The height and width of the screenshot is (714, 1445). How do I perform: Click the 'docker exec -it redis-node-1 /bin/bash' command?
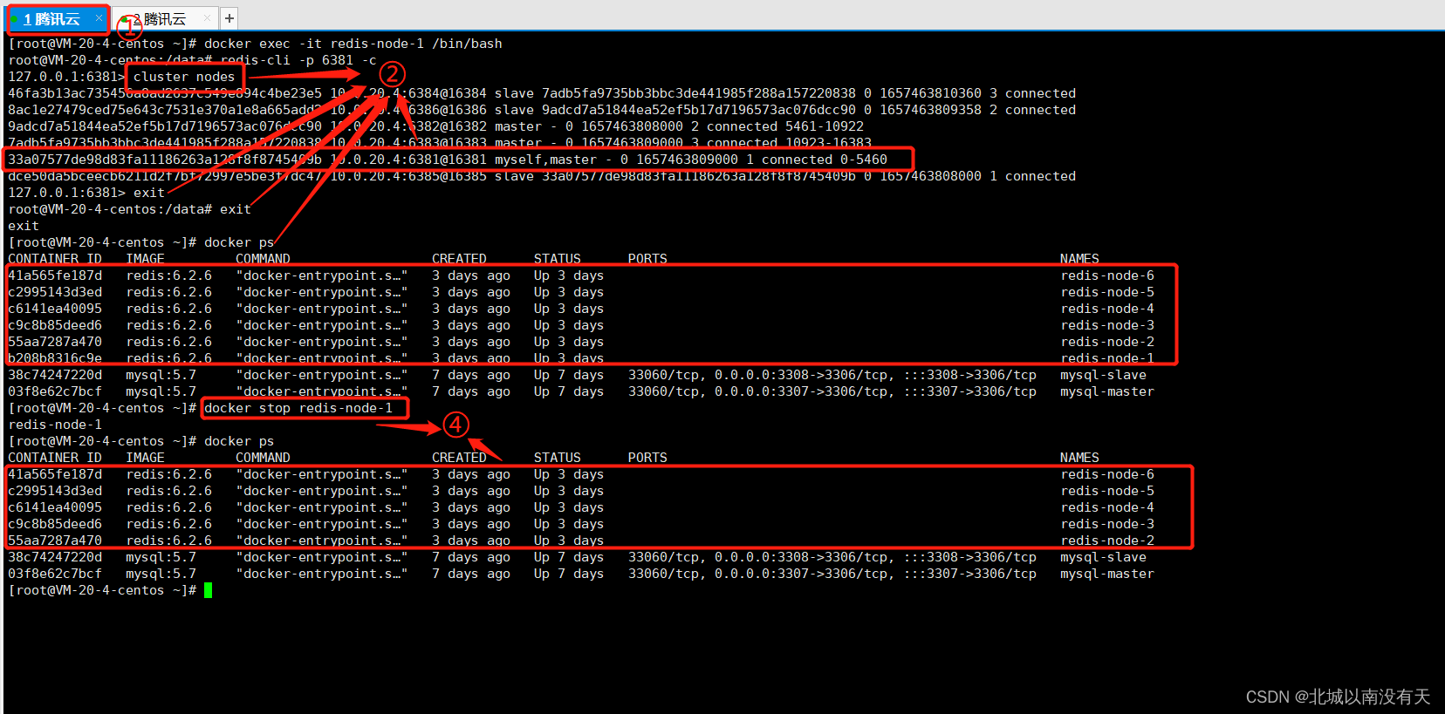353,44
